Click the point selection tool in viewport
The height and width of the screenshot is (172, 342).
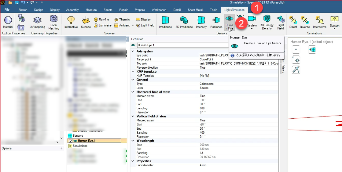(296, 49)
